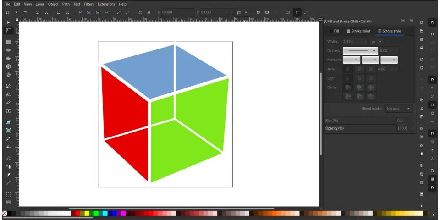Pick the Pen Bezier tool
Viewport: 440px width, 220px height.
(x=8, y=86)
